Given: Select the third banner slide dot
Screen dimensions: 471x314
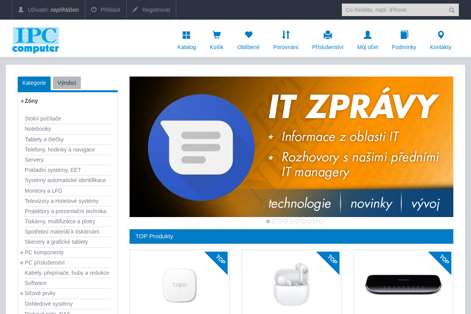Looking at the screenshot, I should [x=280, y=221].
